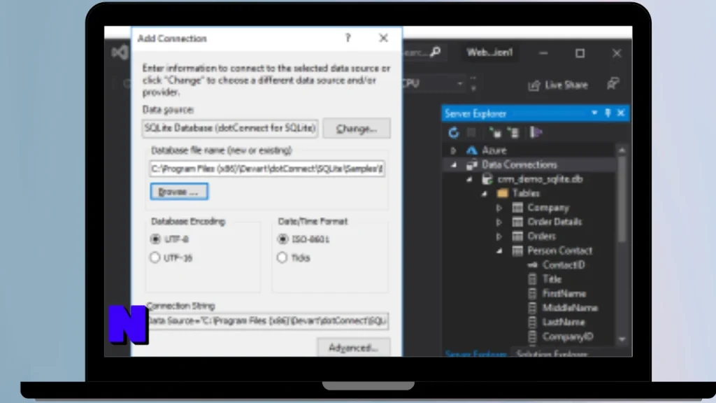Click the search magnifier icon
This screenshot has height=403, width=716.
click(436, 52)
